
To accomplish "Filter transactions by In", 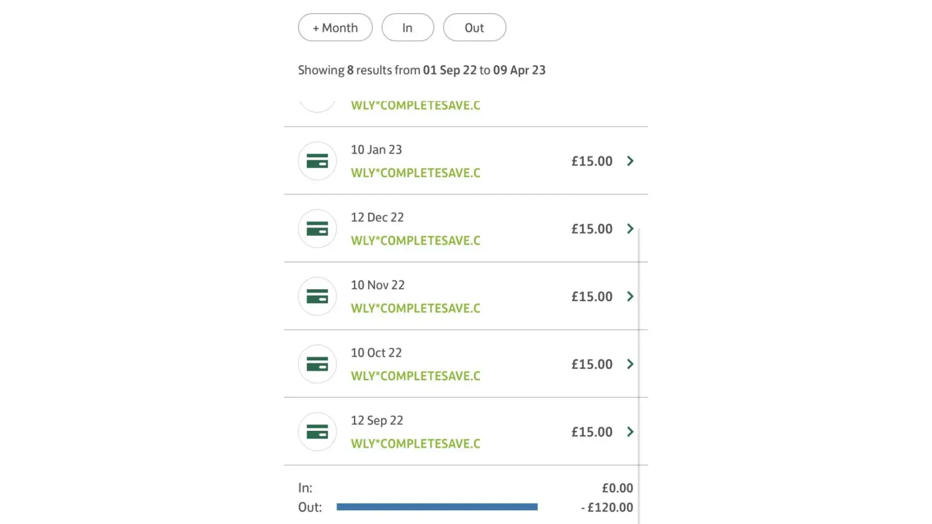I will click(x=407, y=27).
